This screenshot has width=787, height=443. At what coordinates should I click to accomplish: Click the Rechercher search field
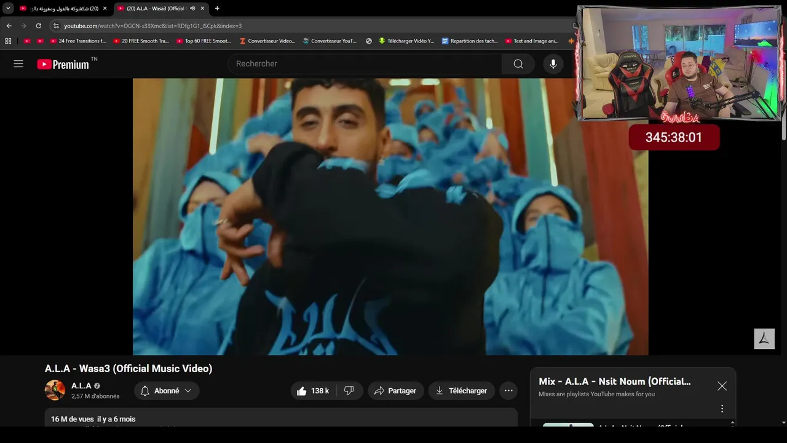tap(365, 64)
